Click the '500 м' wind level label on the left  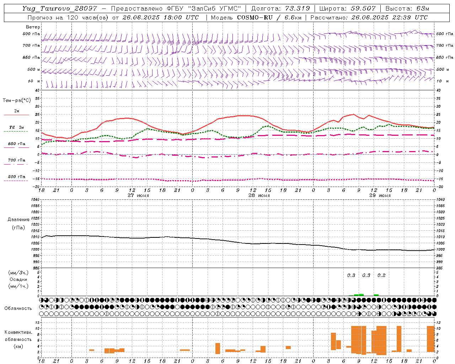tap(34, 69)
